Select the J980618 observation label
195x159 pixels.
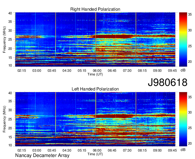tap(167, 82)
